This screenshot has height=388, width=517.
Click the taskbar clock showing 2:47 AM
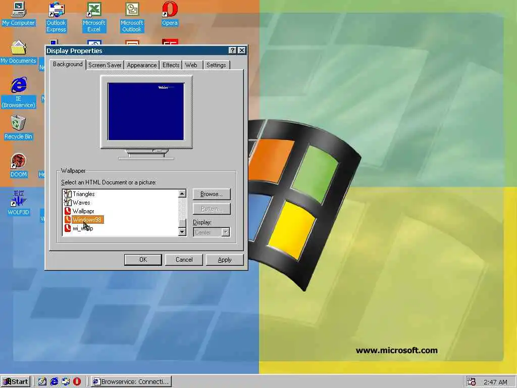pos(495,382)
